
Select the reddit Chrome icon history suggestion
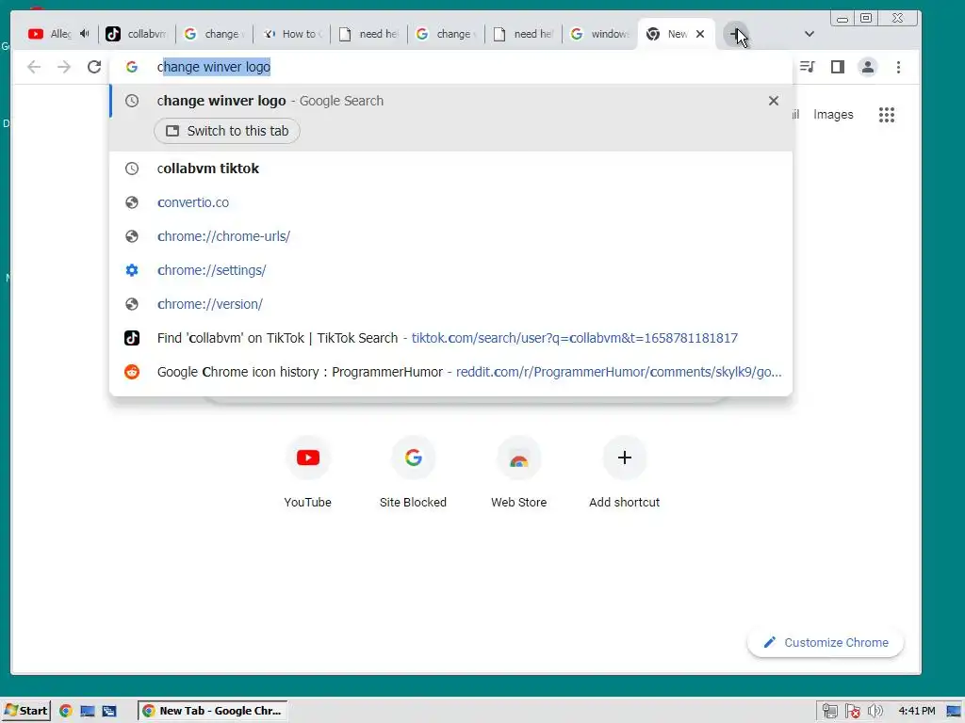click(450, 371)
